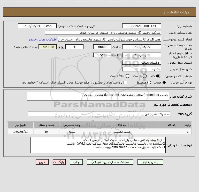Select the متوسط purchase type radio
This screenshot has height=192, width=199.
(x=149, y=82)
